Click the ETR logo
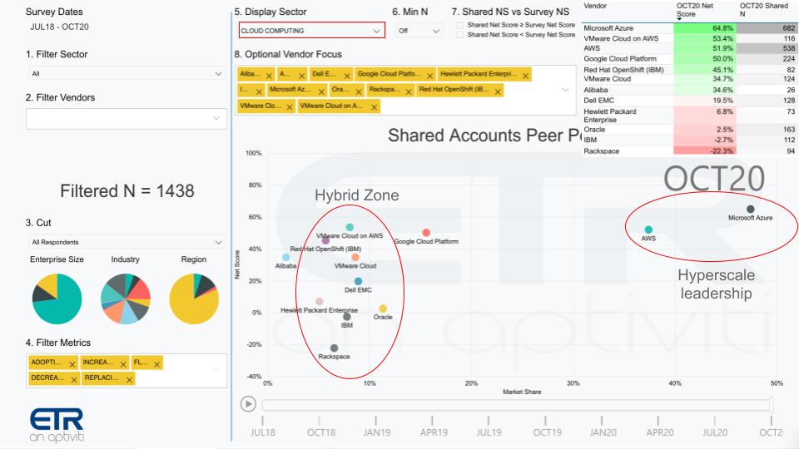 pyautogui.click(x=57, y=425)
